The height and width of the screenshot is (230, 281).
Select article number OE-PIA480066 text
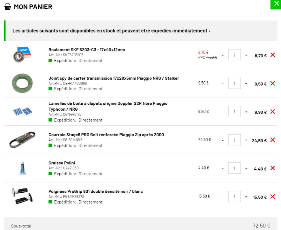(75, 83)
